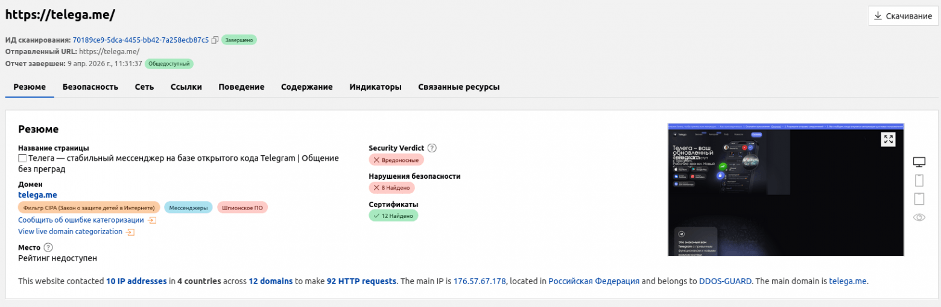Click the Завершено status badge
The image size is (941, 307).
[x=239, y=40]
